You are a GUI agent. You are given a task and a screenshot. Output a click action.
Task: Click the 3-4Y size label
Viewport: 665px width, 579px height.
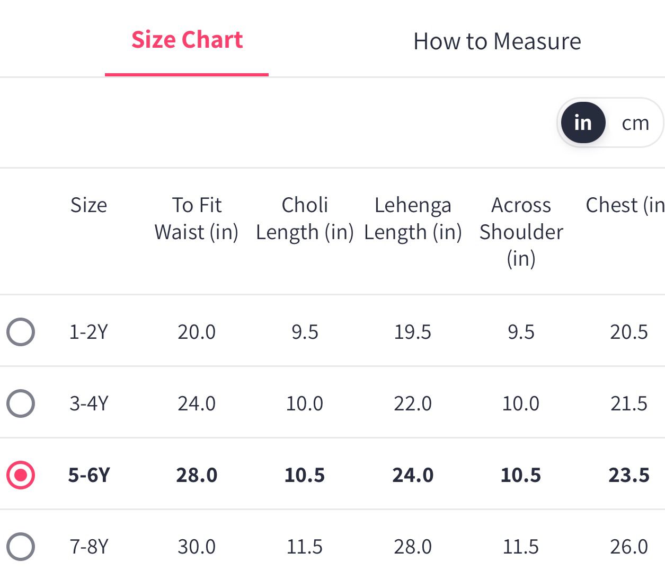[89, 403]
